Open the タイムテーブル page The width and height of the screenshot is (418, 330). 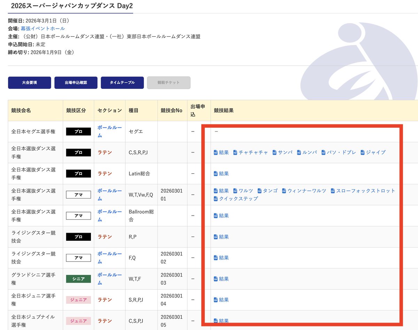pos(122,83)
